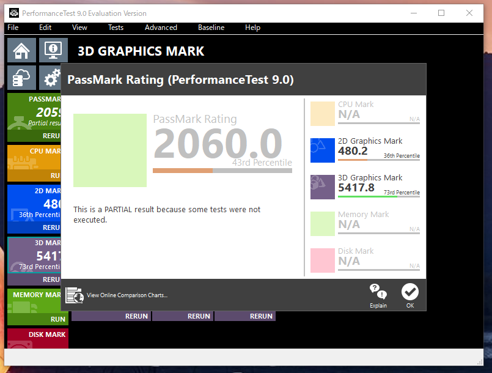Click the Memory Mark N/A value
492x373 pixels.
pos(349,224)
